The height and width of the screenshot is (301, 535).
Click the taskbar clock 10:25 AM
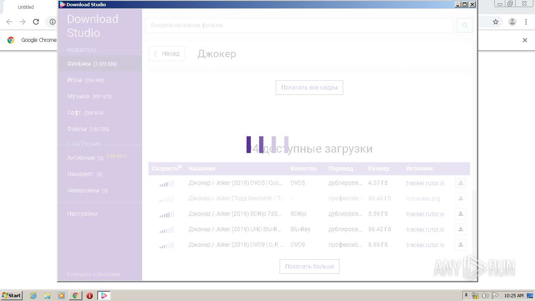coord(514,296)
